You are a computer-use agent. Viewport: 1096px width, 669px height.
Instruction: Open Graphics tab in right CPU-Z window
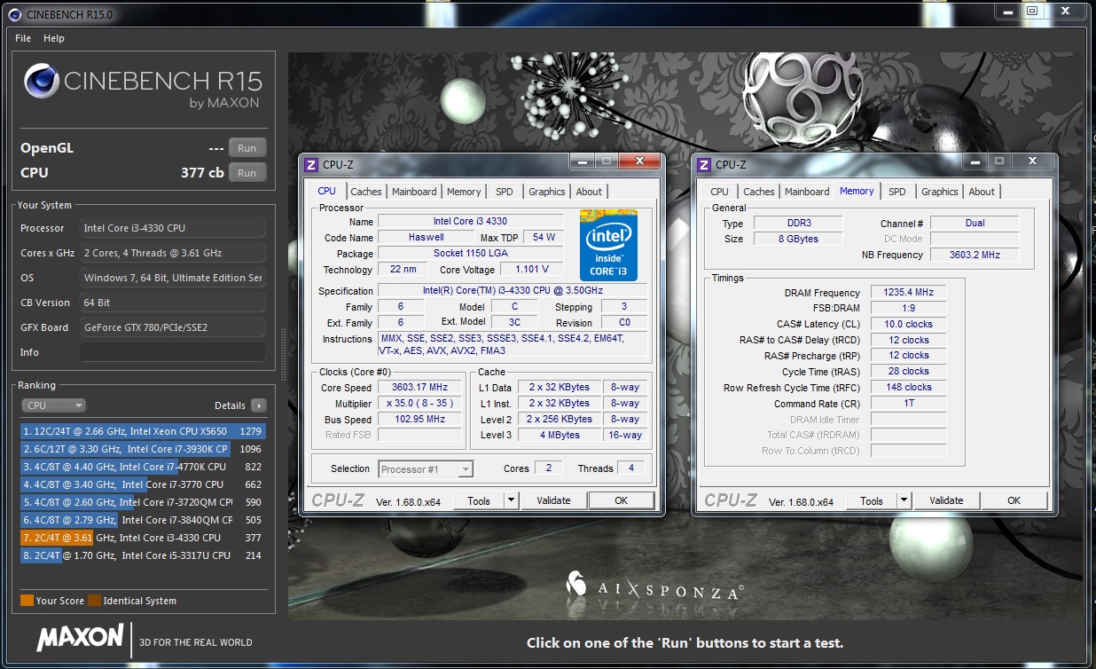[x=940, y=192]
